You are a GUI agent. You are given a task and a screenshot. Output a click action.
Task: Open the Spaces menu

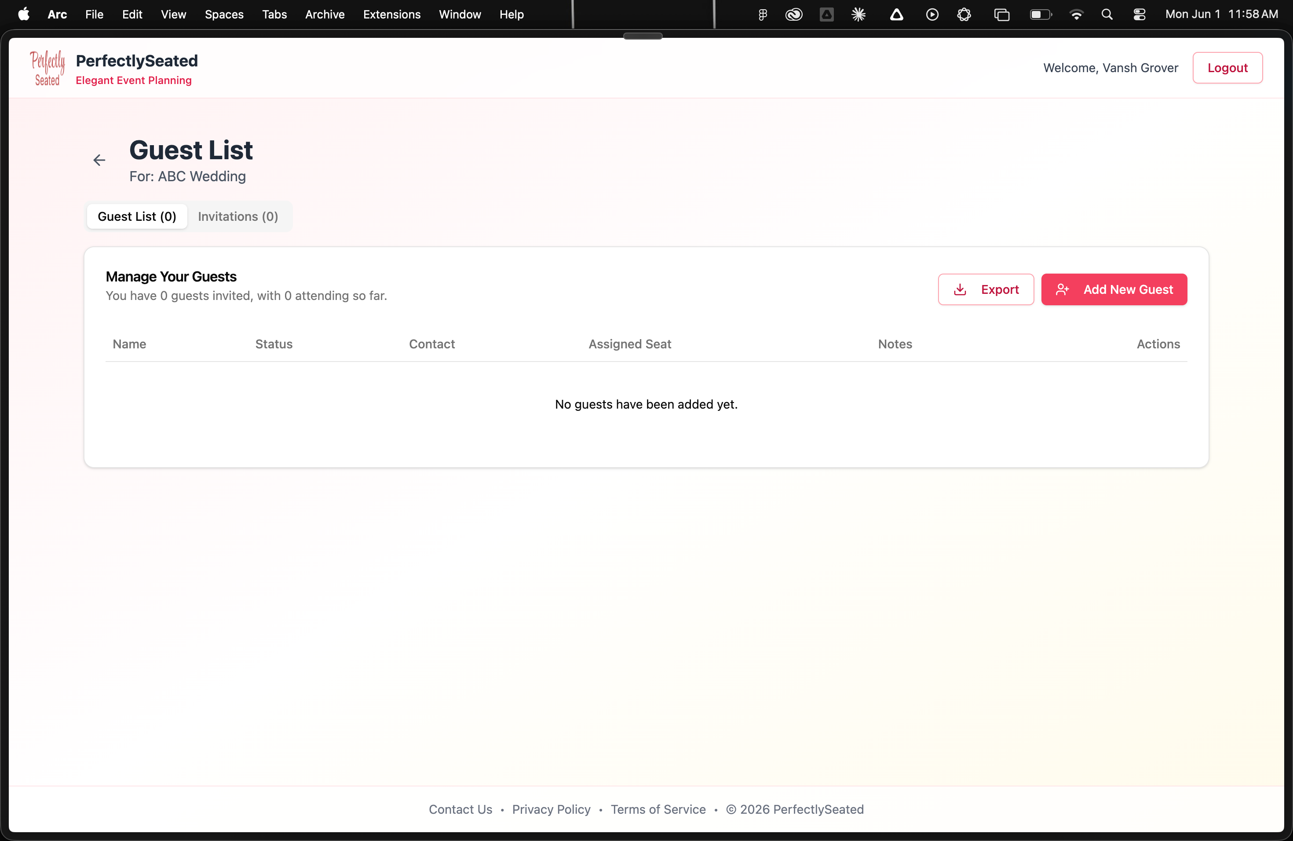[x=224, y=15]
